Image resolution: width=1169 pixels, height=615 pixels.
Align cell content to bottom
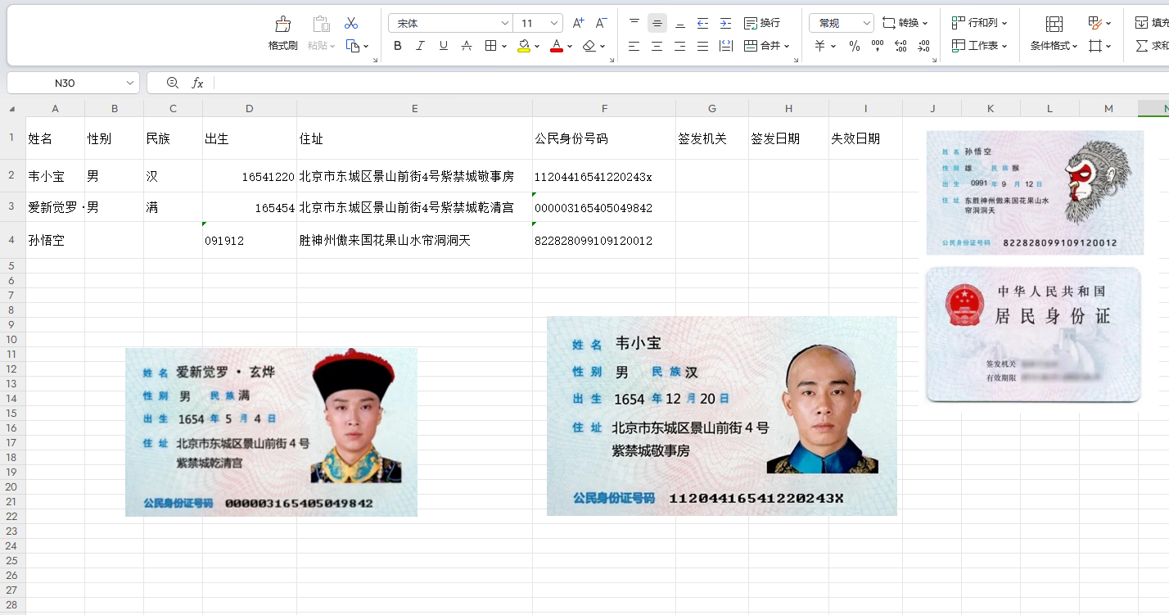(679, 23)
